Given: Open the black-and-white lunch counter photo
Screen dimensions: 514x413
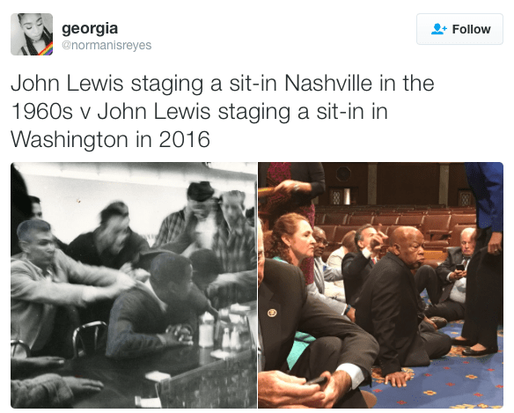Looking at the screenshot, I should (134, 285).
